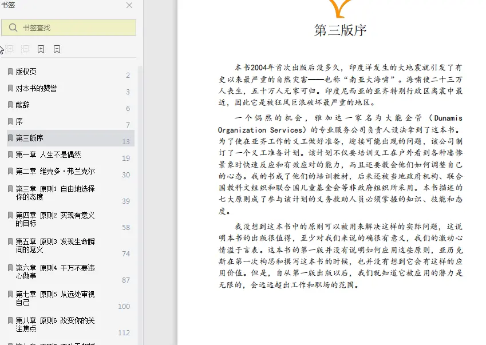The height and width of the screenshot is (345, 486).
Task: Click page number 19 of 第一章
Action: tap(126, 158)
